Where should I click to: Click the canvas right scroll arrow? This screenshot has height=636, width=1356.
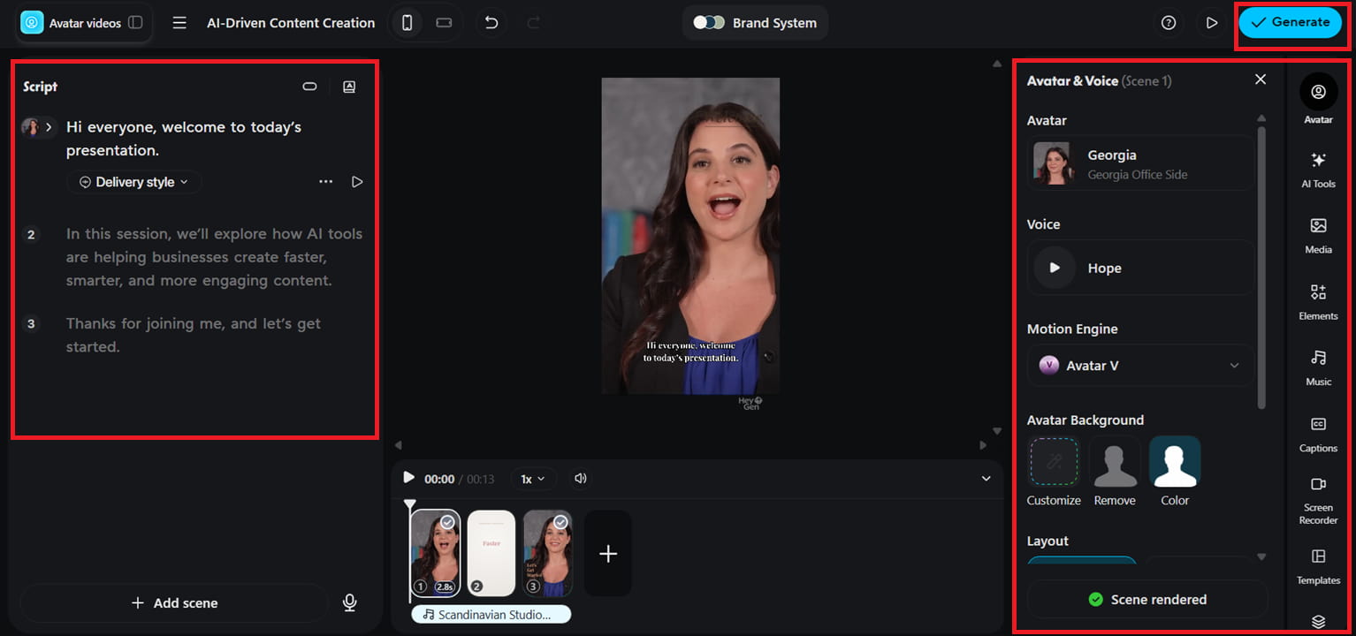983,445
